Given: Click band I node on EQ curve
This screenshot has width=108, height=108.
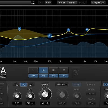Looking at the screenshot, I should click(x=19, y=29).
